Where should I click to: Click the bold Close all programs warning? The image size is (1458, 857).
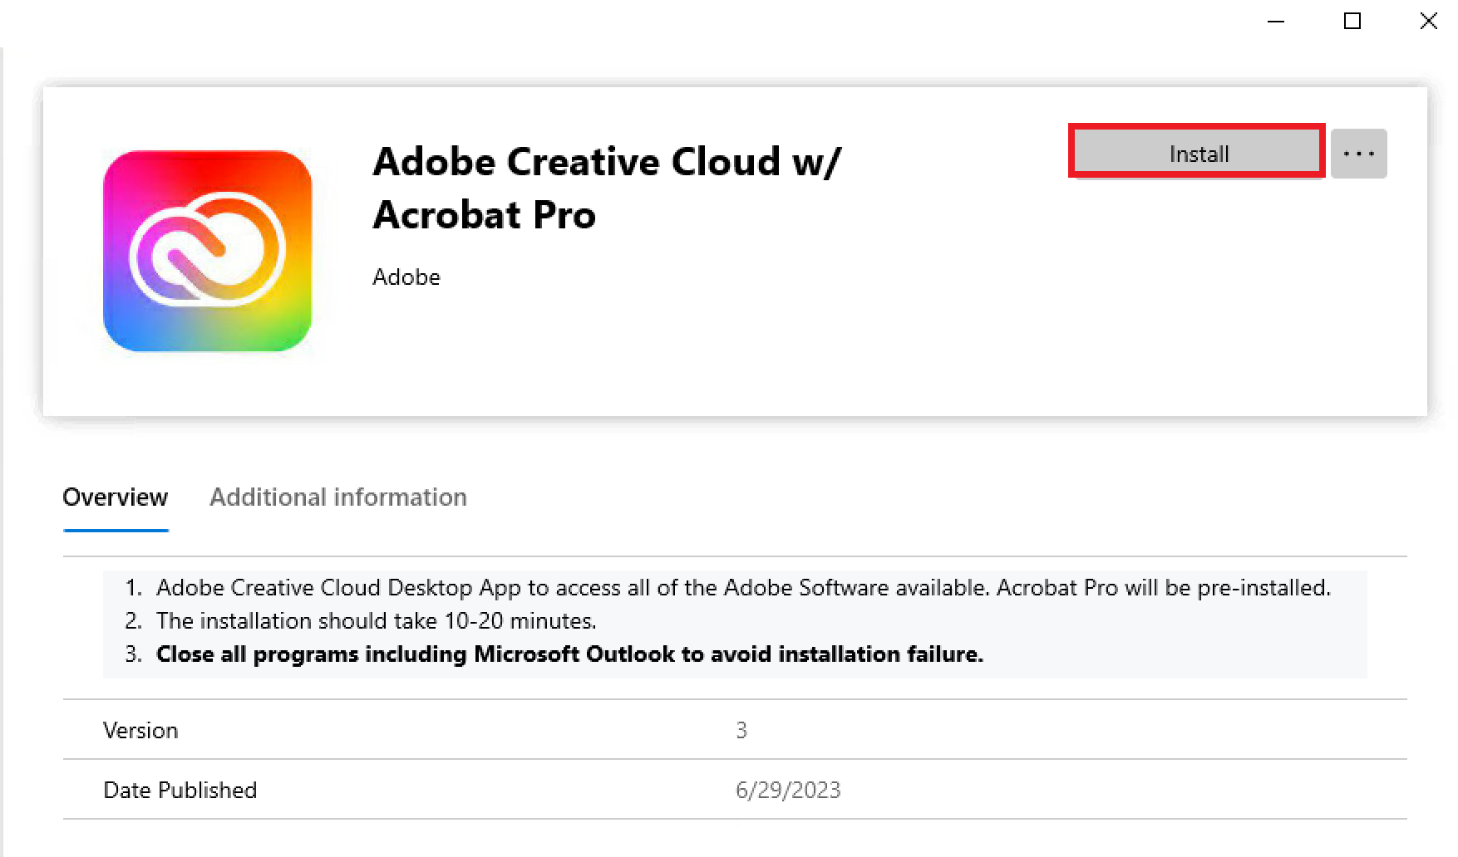coord(569,654)
